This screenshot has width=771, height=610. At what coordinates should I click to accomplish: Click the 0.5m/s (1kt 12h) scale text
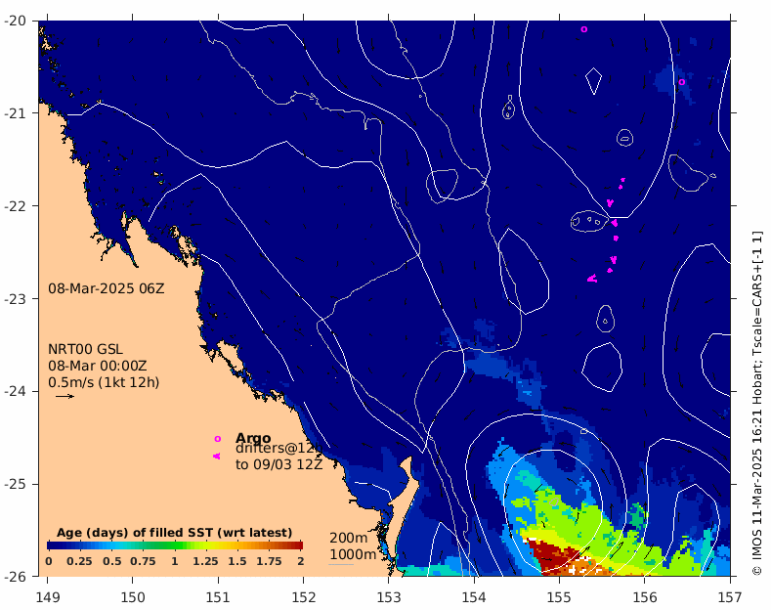[104, 382]
